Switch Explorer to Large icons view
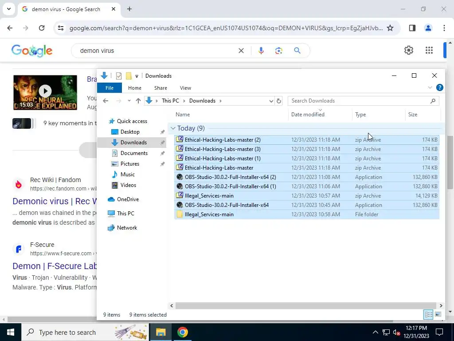The image size is (454, 341). click(438, 314)
